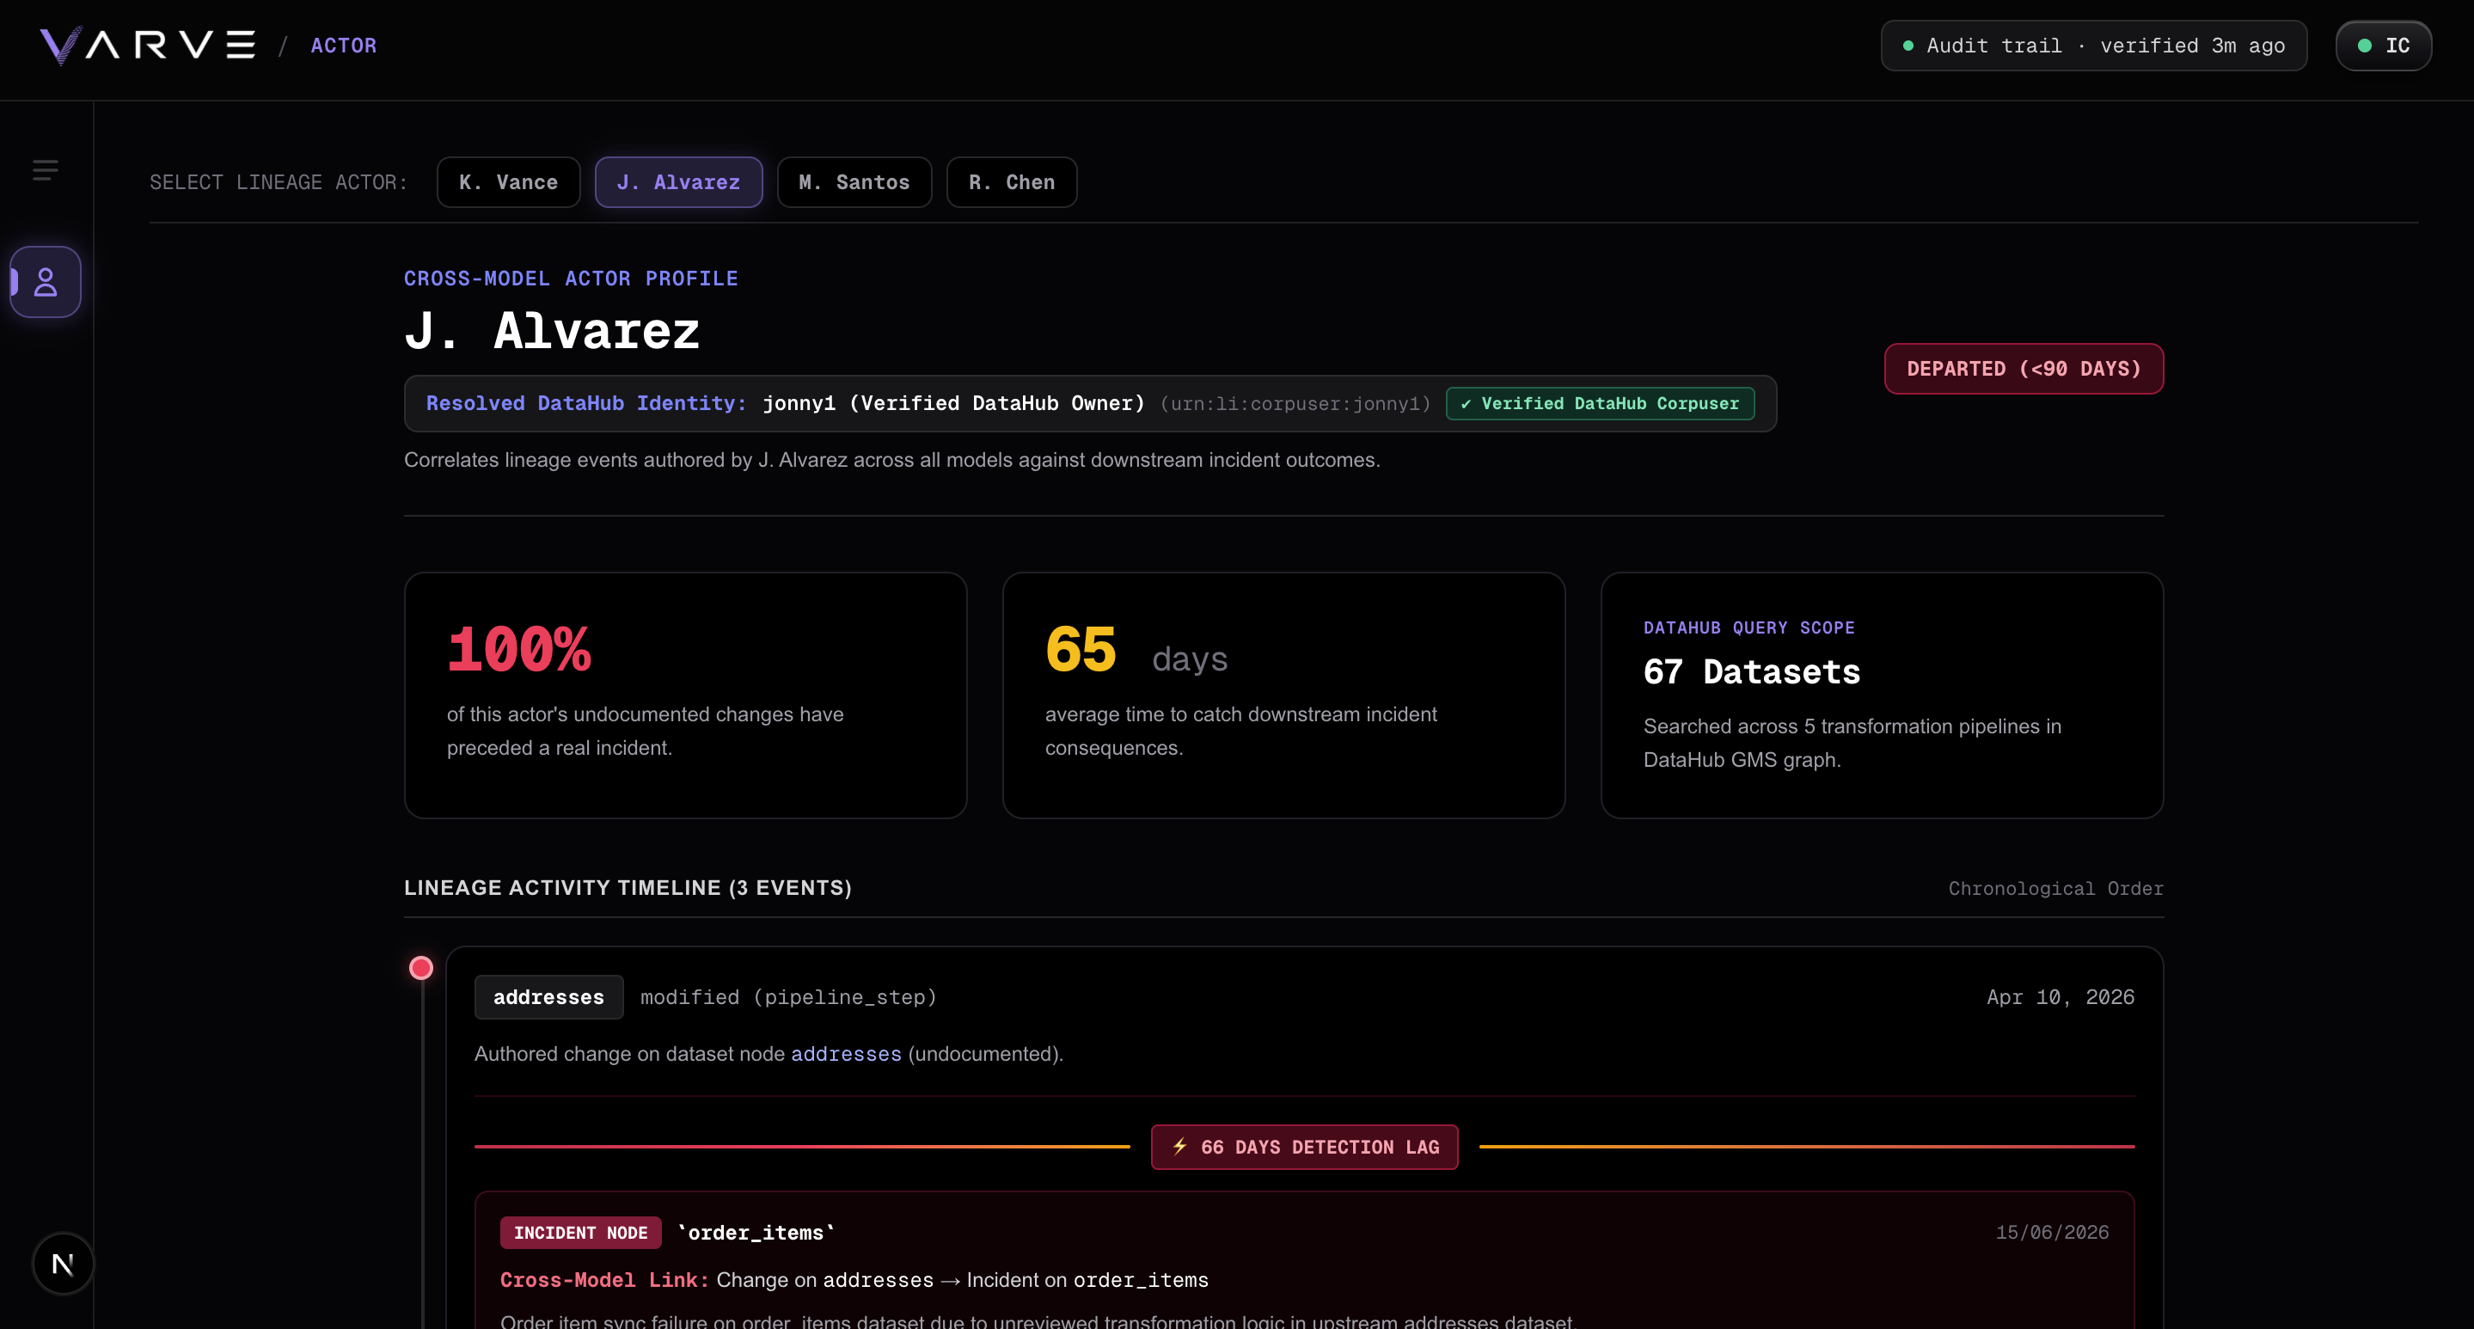Click the Cross-Model Actor Profile label
The width and height of the screenshot is (2474, 1329).
pos(571,279)
